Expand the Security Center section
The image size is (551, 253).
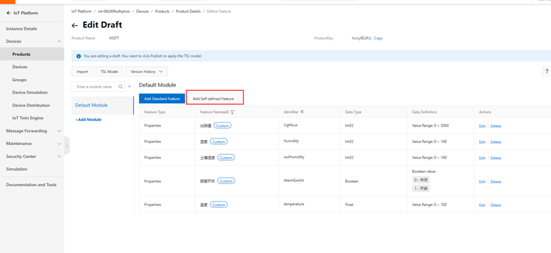tap(59, 156)
